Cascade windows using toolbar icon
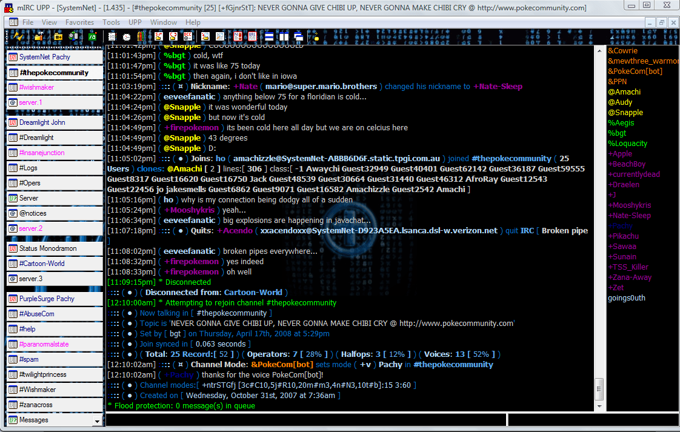This screenshot has width=680, height=432. pyautogui.click(x=298, y=37)
